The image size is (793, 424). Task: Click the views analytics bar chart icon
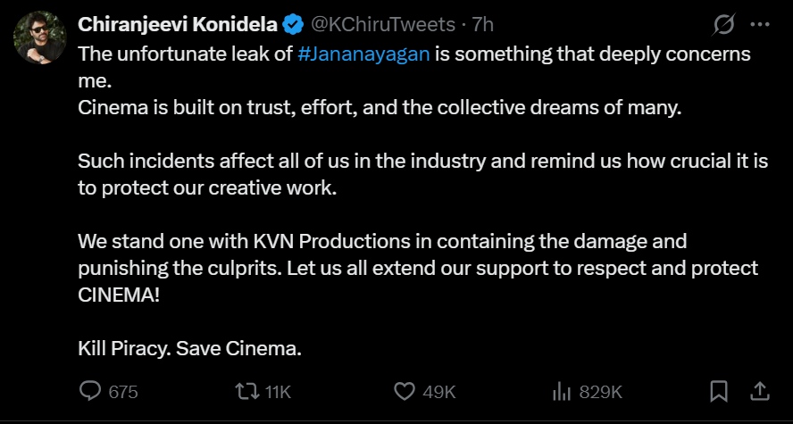pyautogui.click(x=562, y=392)
